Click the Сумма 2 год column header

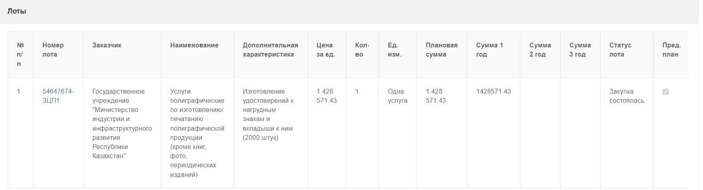pos(540,50)
